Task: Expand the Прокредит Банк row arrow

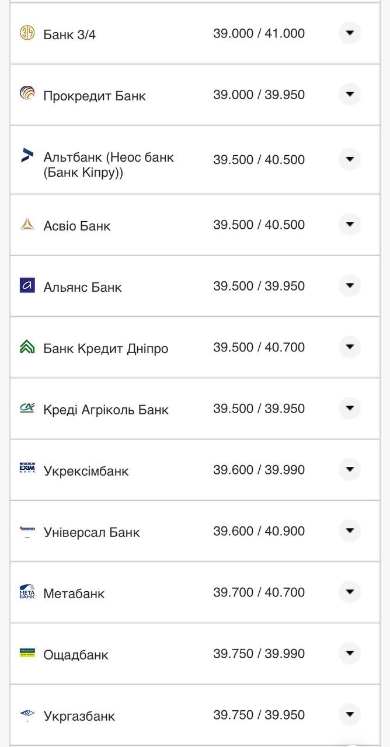Action: point(350,94)
